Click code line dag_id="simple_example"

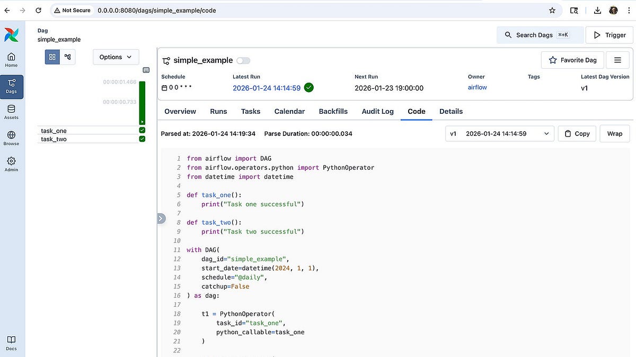pos(245,259)
